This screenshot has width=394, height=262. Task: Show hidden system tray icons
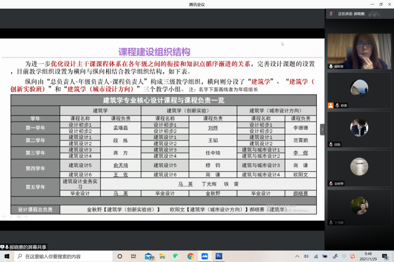297,256
